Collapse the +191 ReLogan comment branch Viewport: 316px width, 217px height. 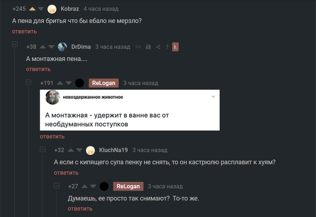click(x=28, y=82)
